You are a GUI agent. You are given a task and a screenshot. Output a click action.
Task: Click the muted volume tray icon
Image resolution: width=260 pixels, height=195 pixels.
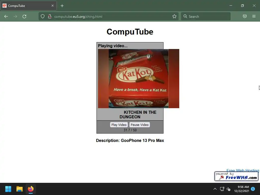pos(229,189)
